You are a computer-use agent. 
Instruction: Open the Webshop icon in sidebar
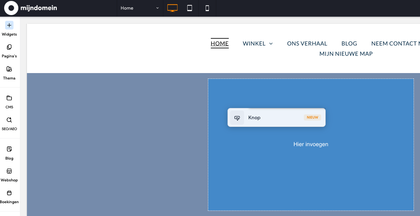(9, 171)
